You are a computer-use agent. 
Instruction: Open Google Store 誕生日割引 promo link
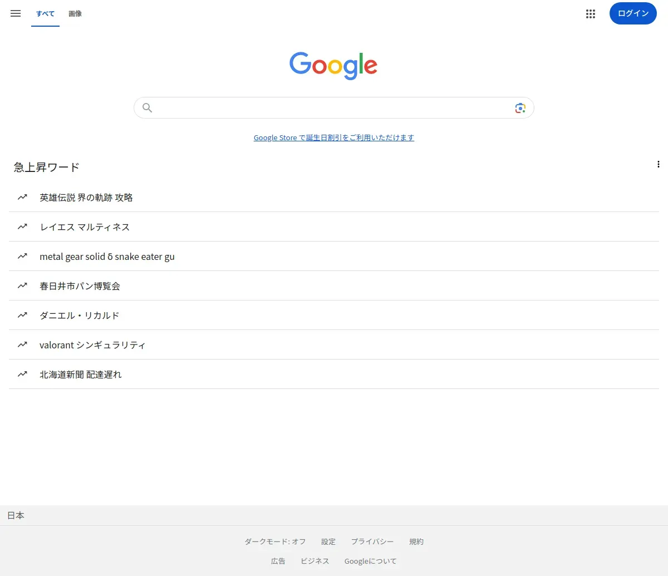click(x=334, y=137)
